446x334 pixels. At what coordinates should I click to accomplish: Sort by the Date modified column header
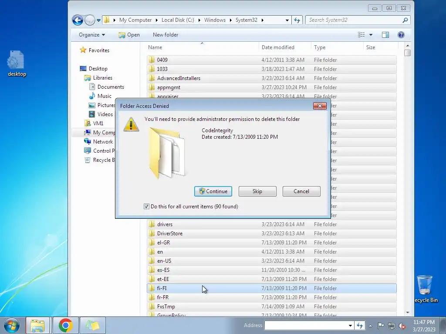[285, 47]
